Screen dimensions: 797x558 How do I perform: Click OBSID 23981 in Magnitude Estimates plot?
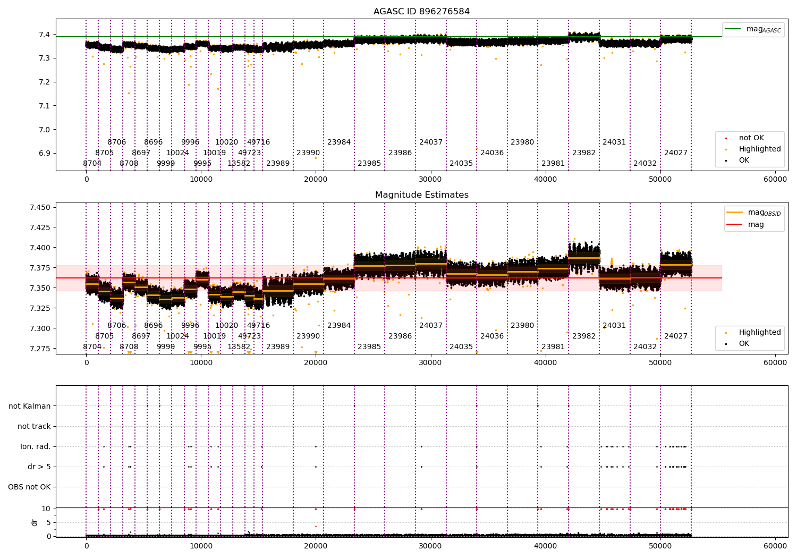(x=553, y=347)
